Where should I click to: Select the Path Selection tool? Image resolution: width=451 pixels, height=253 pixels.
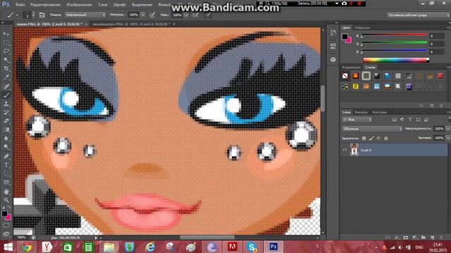point(6,174)
